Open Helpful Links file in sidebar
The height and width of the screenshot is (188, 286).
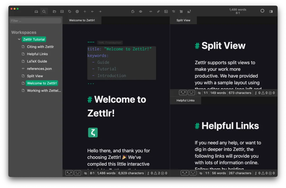click(37, 54)
